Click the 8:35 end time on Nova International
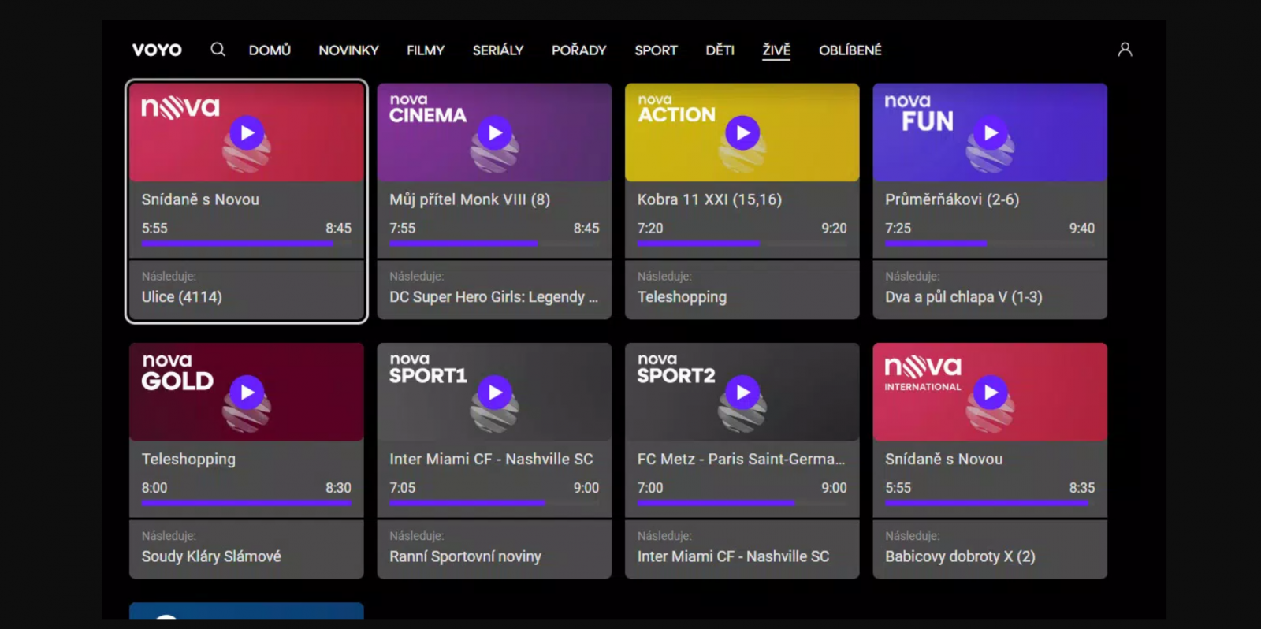This screenshot has height=629, width=1261. (1082, 488)
